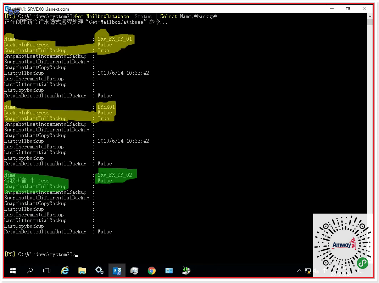
Task: Click the scrollbar up arrow
Action: coord(369,16)
